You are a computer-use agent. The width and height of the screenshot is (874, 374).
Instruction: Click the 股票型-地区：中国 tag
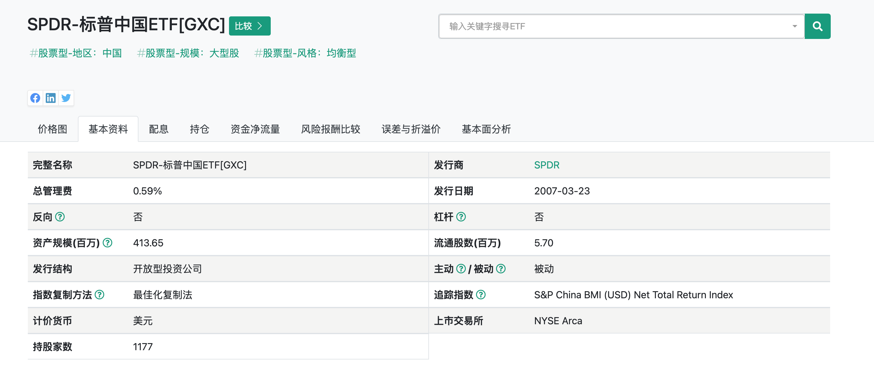pyautogui.click(x=76, y=53)
